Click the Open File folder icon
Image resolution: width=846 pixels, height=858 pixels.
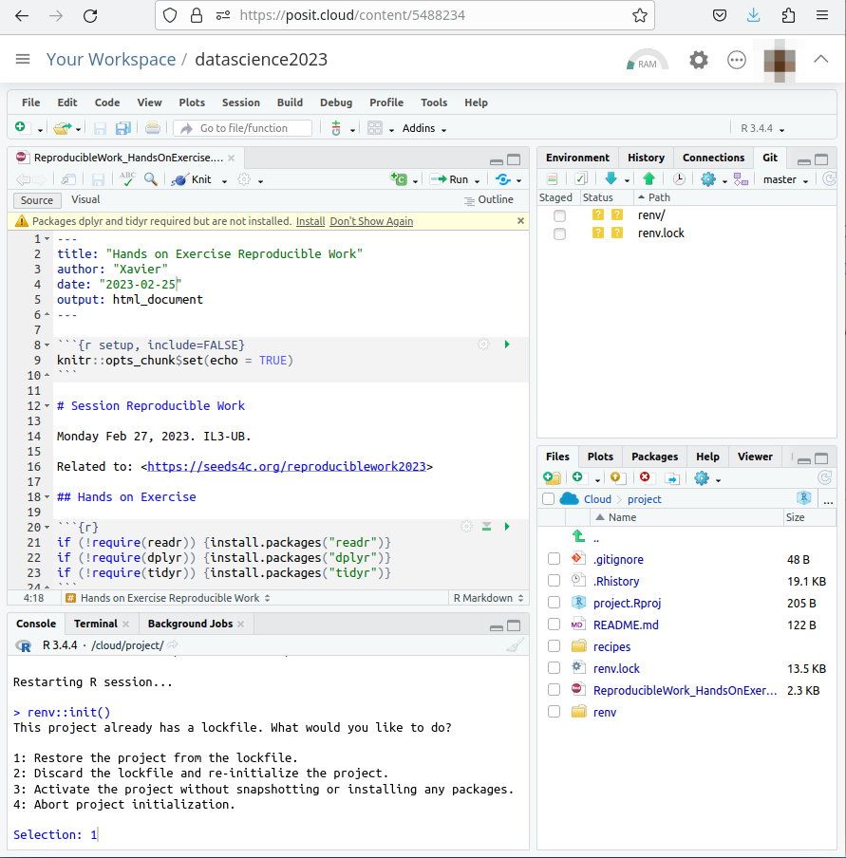pyautogui.click(x=62, y=128)
